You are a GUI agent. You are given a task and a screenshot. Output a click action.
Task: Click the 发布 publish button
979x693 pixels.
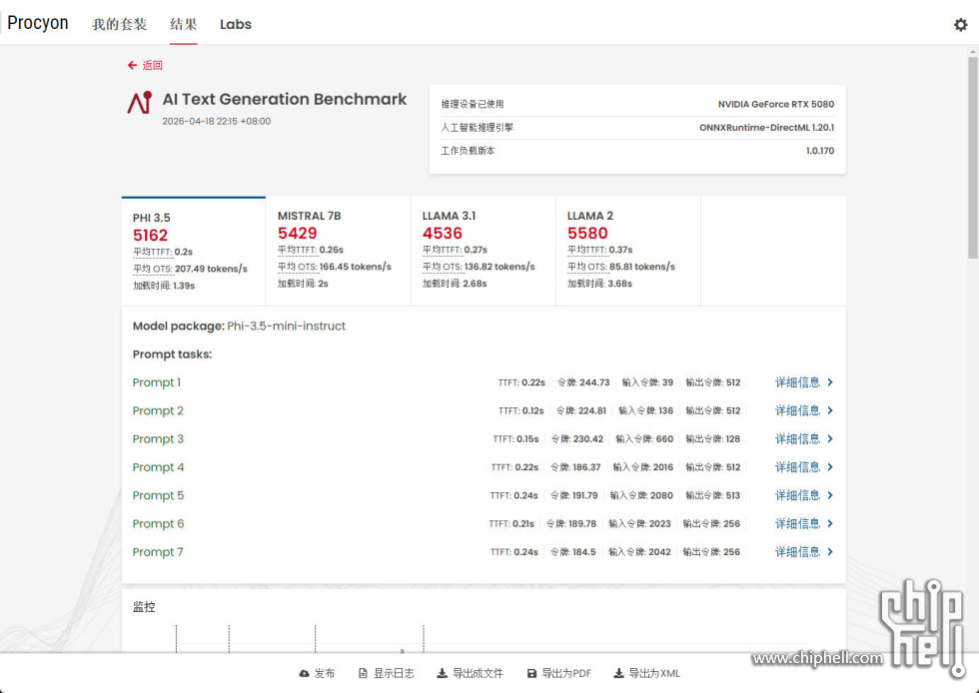318,673
